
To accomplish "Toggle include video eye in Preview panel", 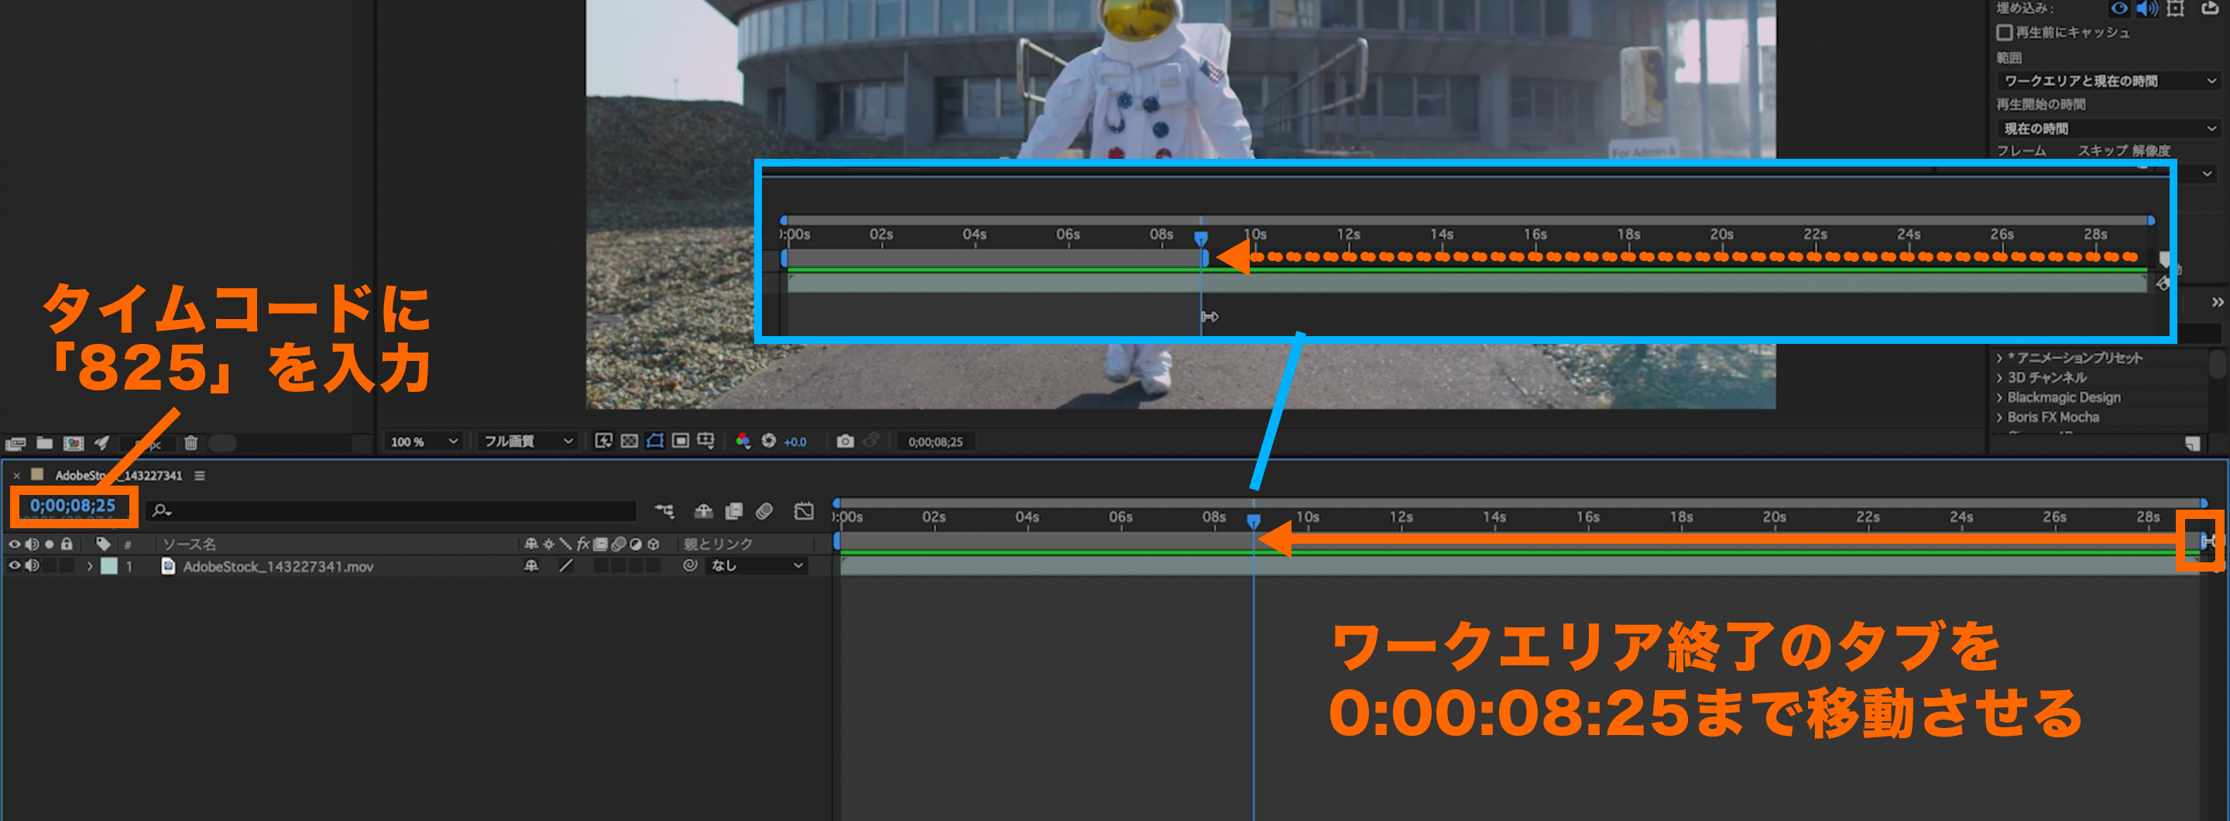I will [2118, 9].
